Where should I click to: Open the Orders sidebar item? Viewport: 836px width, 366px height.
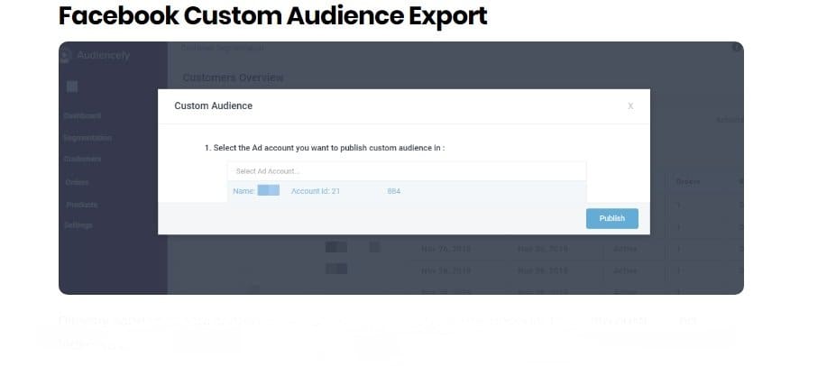point(78,182)
